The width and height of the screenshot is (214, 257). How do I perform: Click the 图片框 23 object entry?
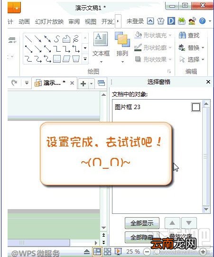tap(128, 107)
